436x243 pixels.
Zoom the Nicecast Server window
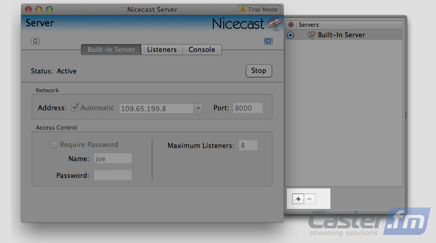point(49,9)
